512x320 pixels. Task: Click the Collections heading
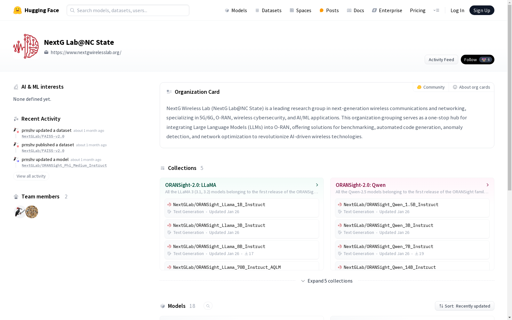(182, 168)
